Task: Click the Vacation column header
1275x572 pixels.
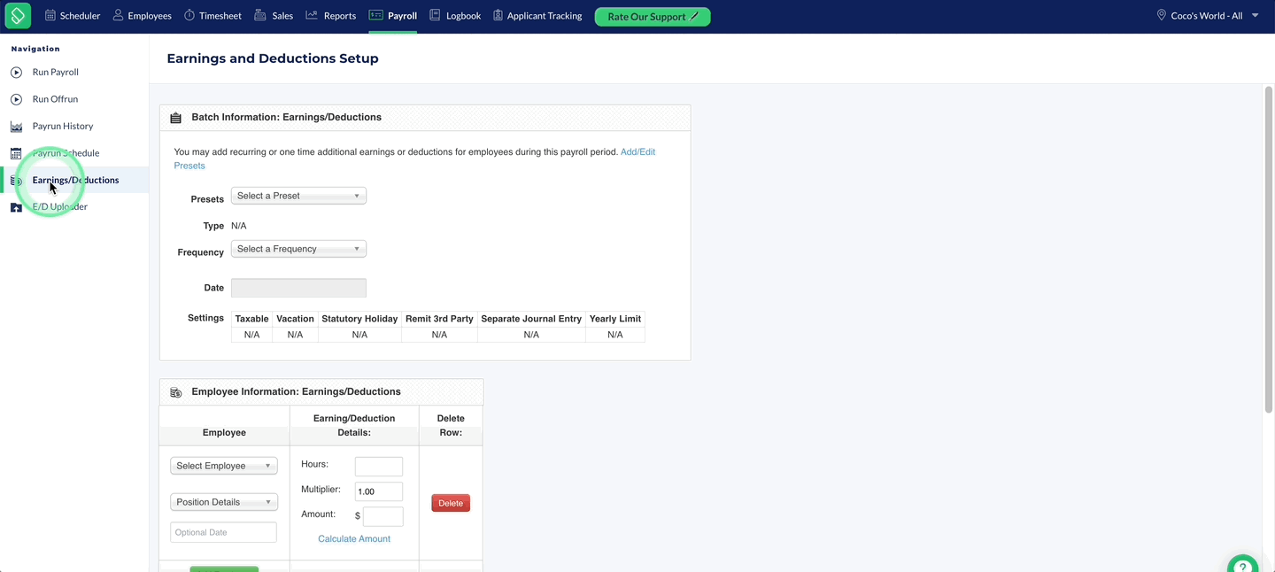Action: point(295,319)
